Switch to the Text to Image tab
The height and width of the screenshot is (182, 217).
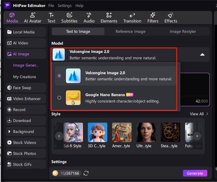point(78,32)
